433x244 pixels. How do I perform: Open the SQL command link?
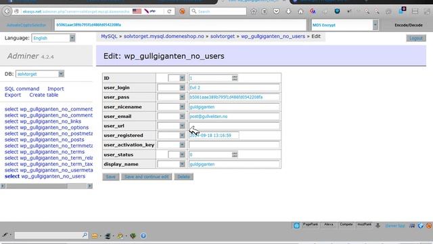point(22,89)
